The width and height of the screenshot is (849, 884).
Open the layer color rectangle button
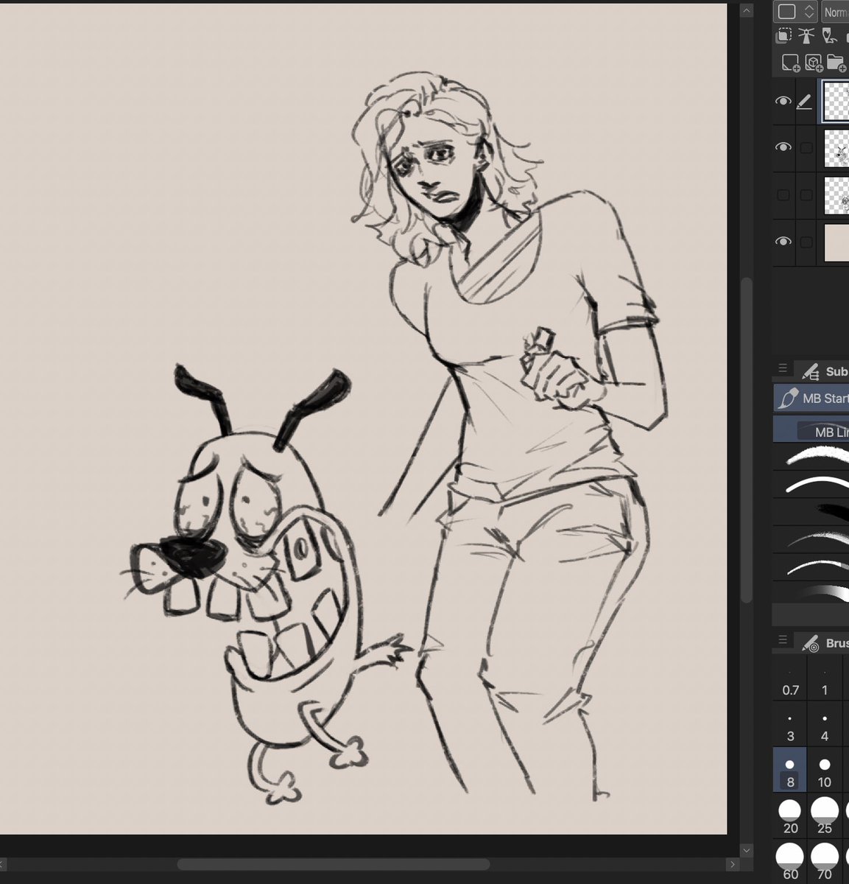pos(787,12)
